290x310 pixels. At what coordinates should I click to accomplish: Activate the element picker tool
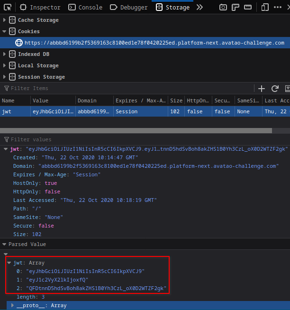tap(8, 7)
